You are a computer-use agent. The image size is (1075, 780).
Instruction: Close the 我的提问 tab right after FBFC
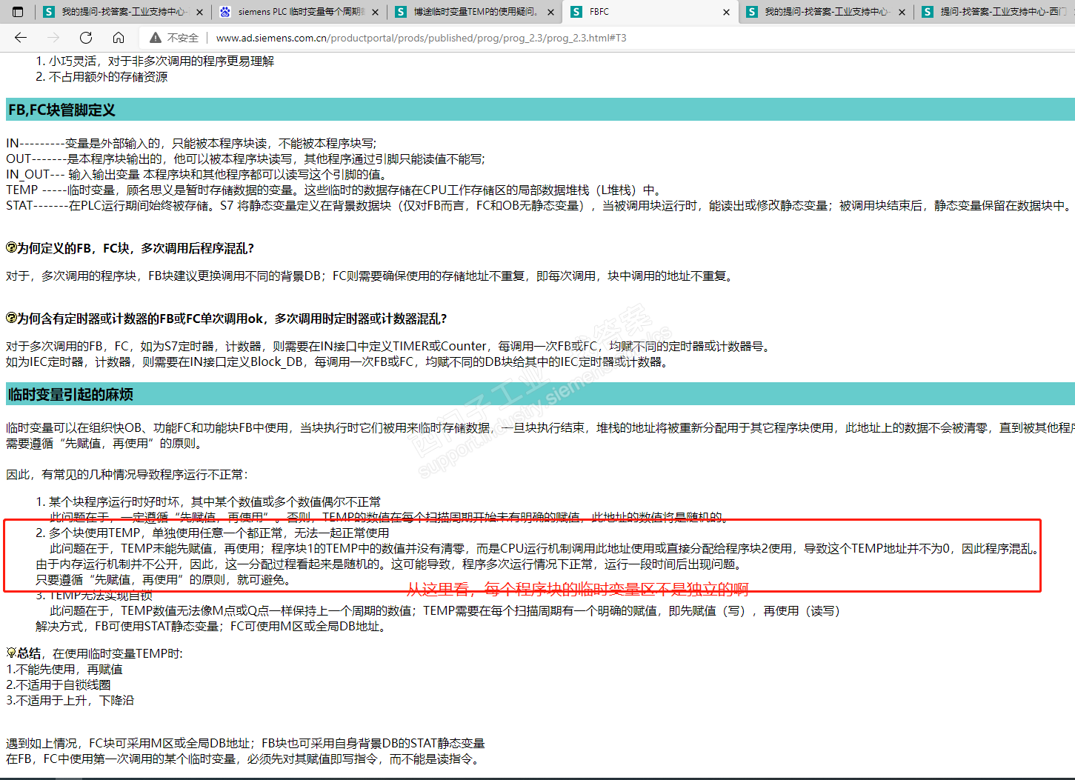tap(902, 12)
